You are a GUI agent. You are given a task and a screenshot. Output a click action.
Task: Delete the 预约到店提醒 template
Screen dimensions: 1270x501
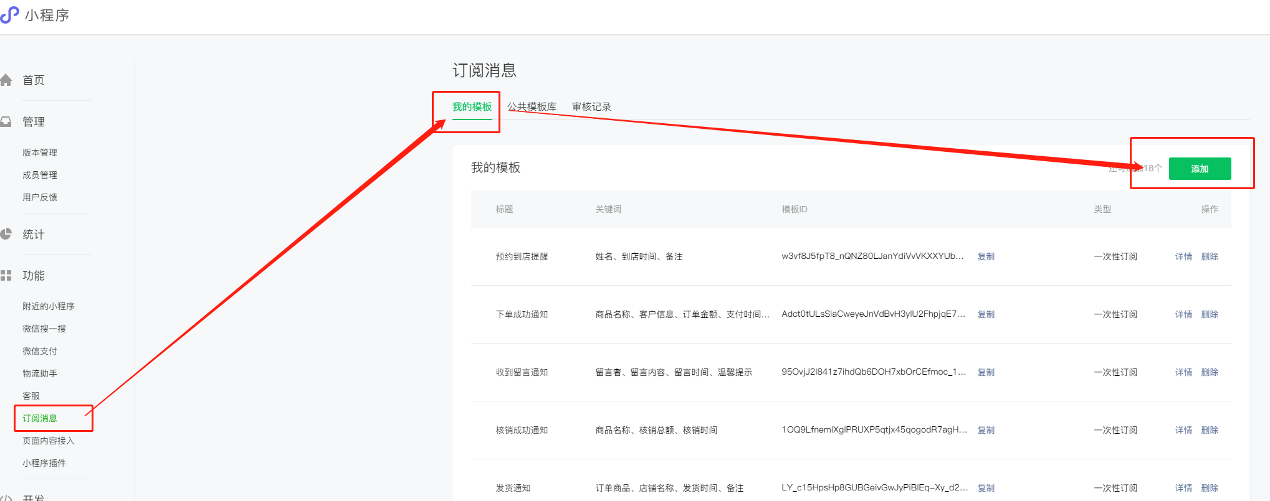pos(1210,256)
